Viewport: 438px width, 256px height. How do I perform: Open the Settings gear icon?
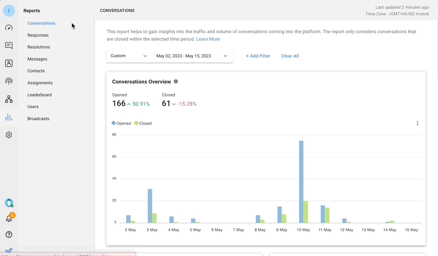click(9, 135)
